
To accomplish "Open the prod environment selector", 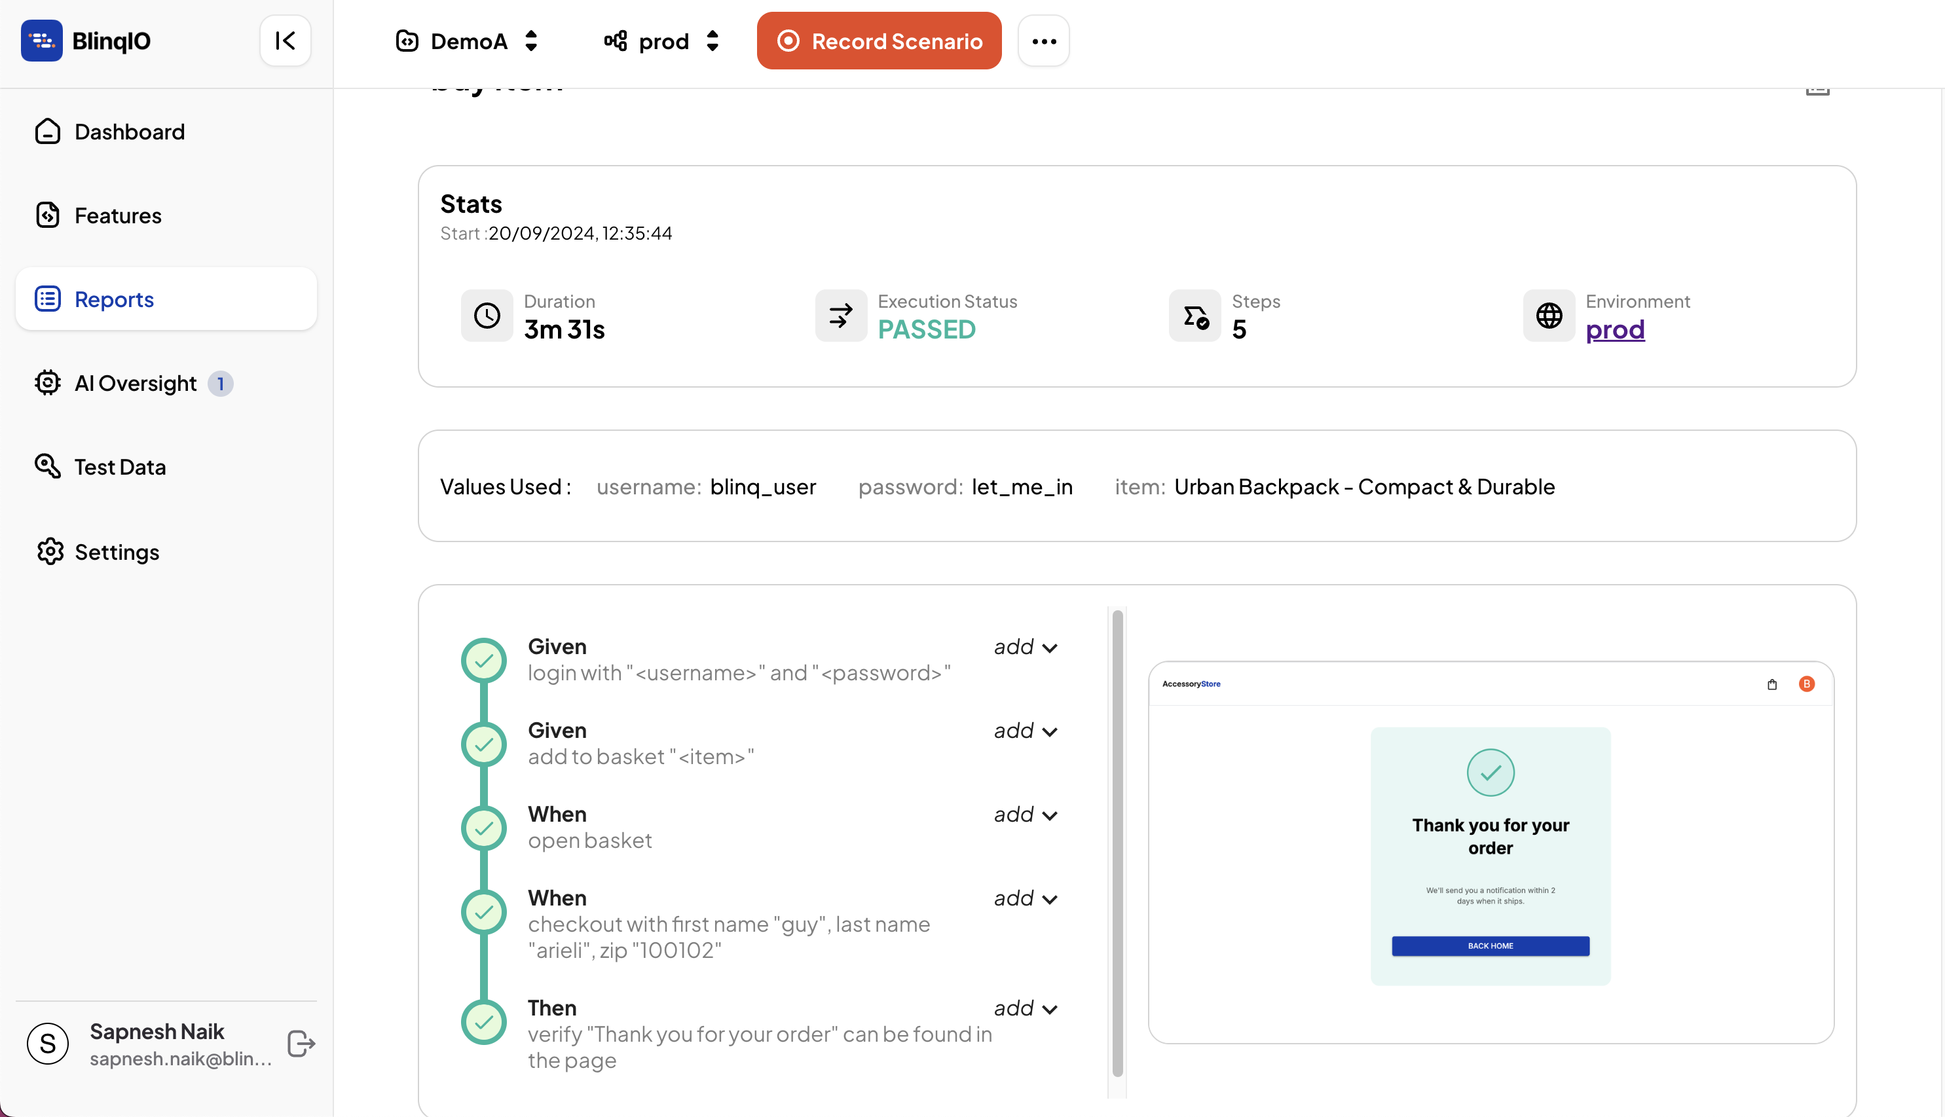I will coord(661,41).
